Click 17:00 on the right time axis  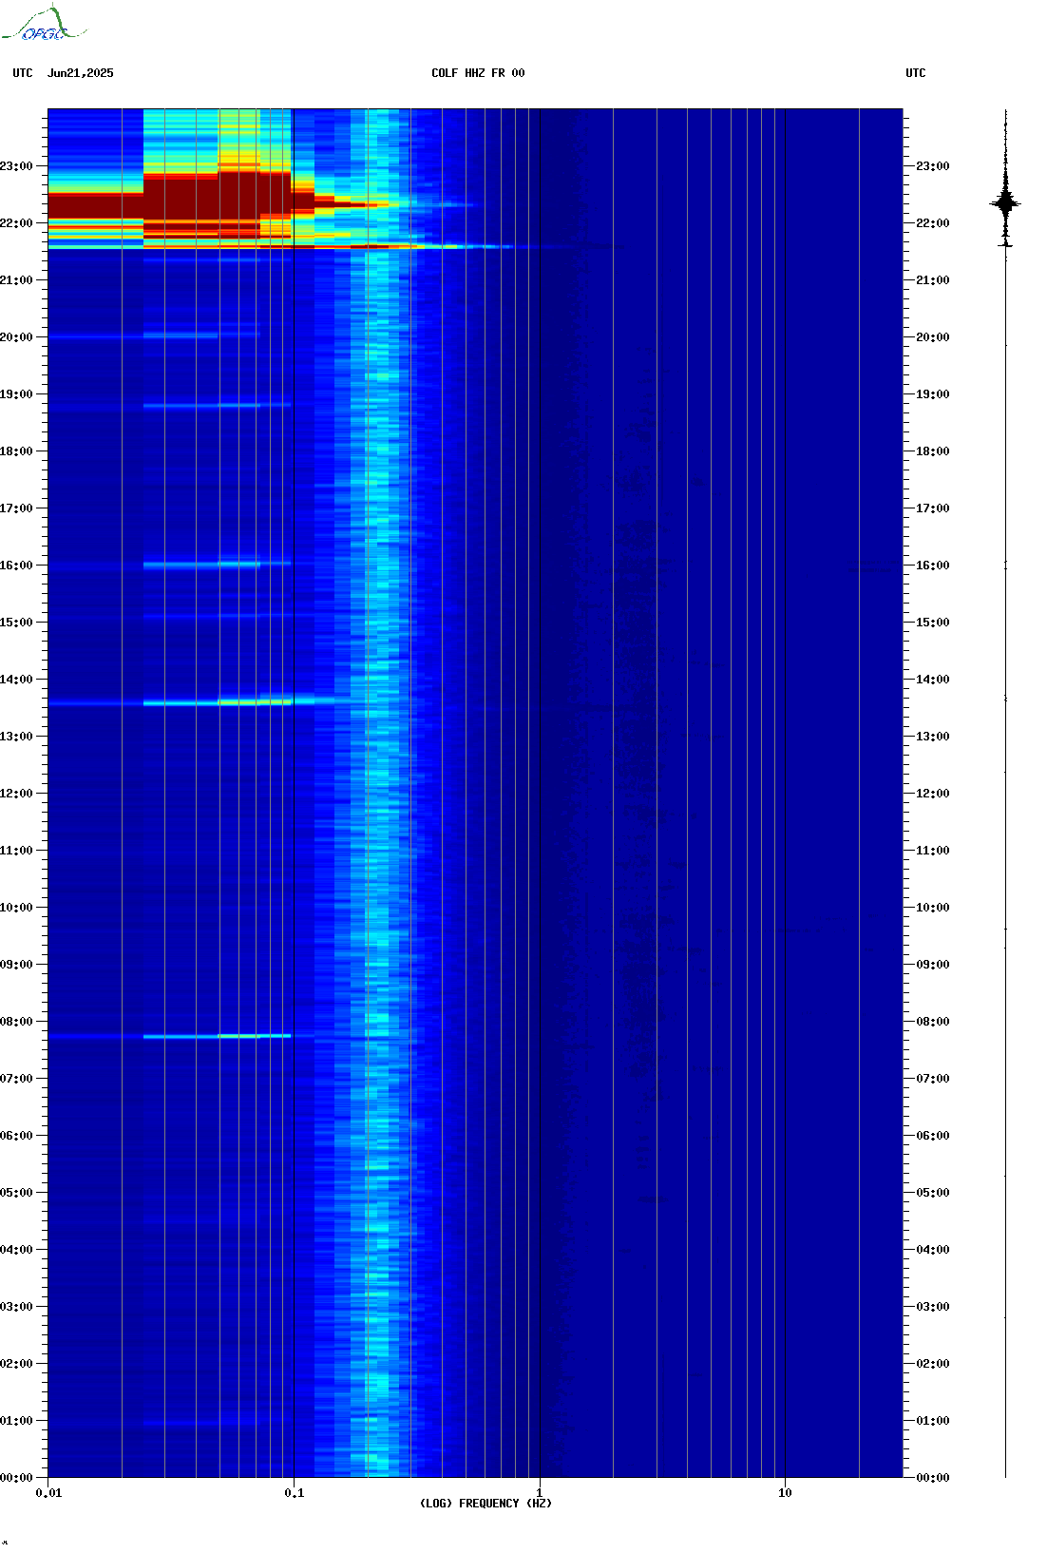(932, 508)
